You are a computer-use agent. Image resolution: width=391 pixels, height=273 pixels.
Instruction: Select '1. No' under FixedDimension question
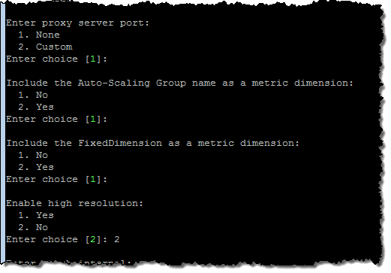(33, 155)
